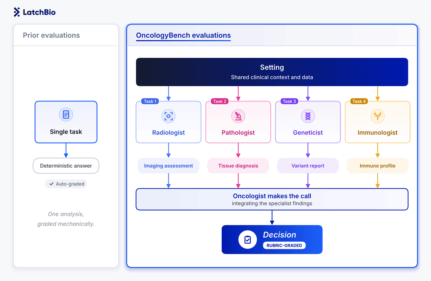Image resolution: width=431 pixels, height=281 pixels.
Task: Click the Auto-graded label text
Action: coord(70,184)
